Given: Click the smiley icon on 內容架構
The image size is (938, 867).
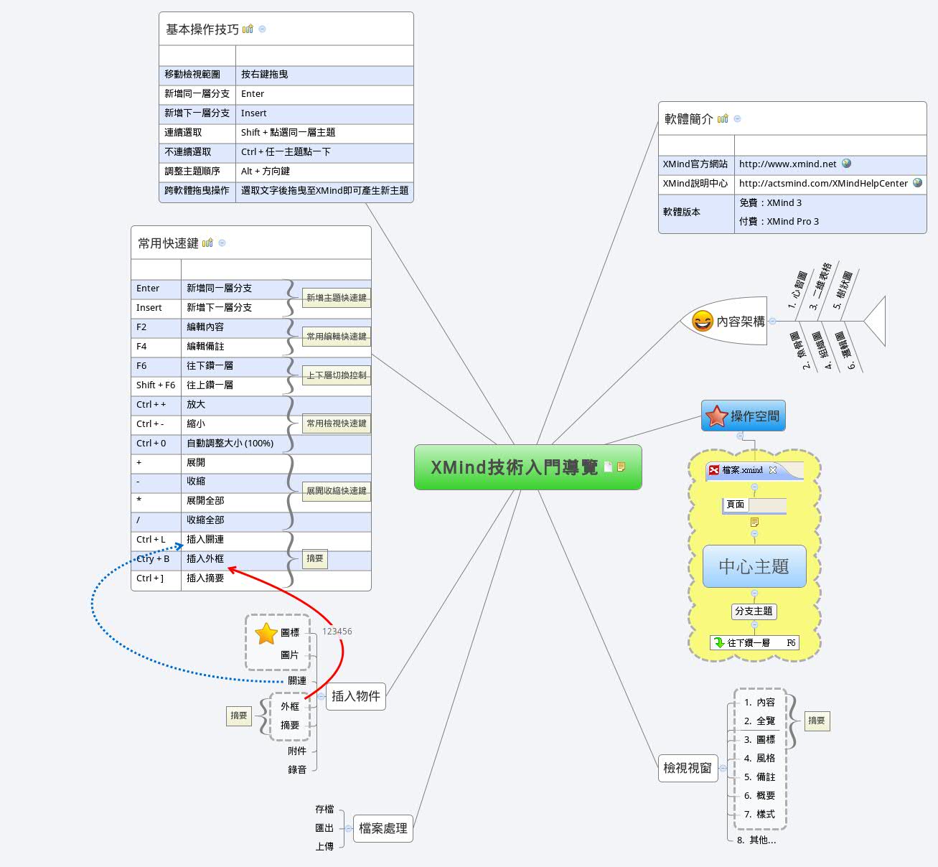Looking at the screenshot, I should point(702,321).
